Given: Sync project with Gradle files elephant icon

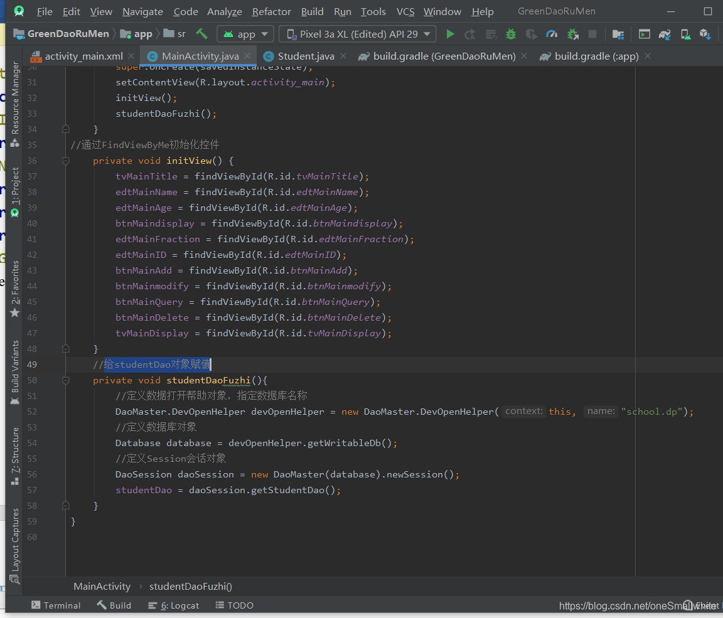Looking at the screenshot, I should (665, 34).
